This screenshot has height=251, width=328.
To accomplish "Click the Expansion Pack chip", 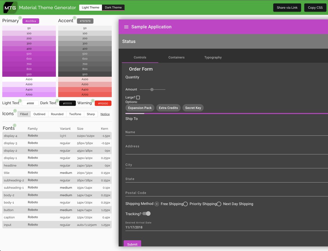I will click(x=140, y=108).
